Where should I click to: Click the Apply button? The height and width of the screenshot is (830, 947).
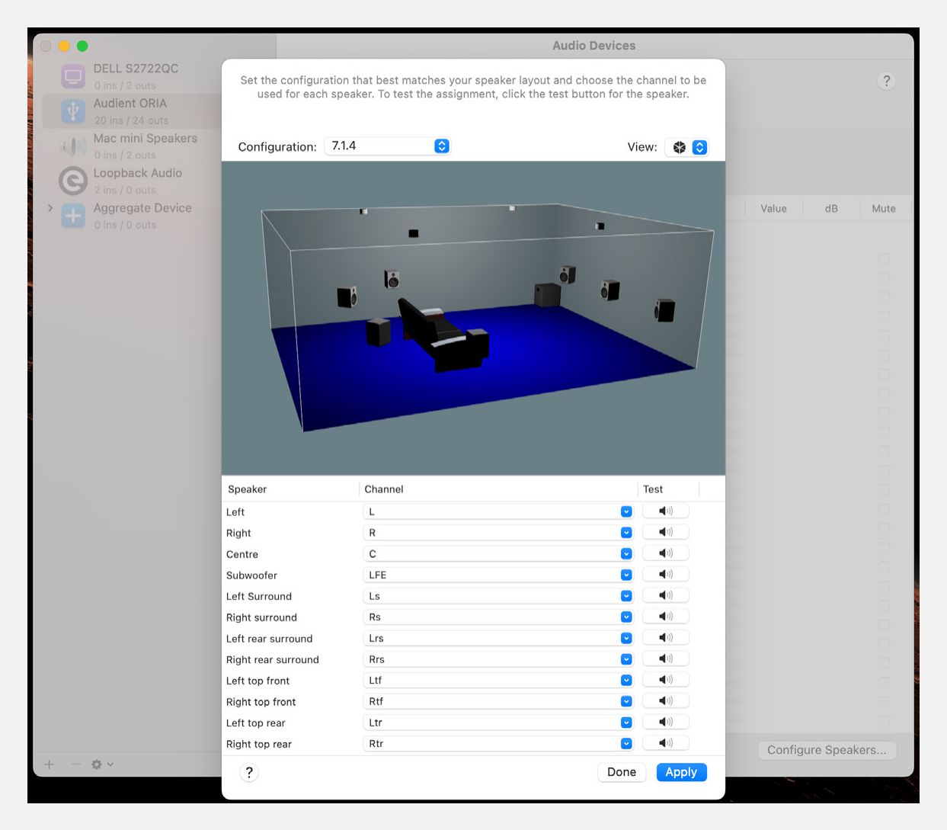pos(681,772)
